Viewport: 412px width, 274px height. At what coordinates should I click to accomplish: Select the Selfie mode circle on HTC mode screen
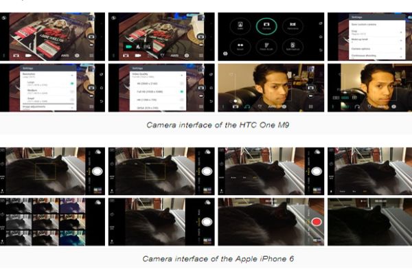(x=240, y=26)
